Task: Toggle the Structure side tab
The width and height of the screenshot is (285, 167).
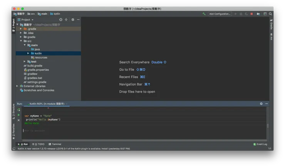Action: point(13,112)
